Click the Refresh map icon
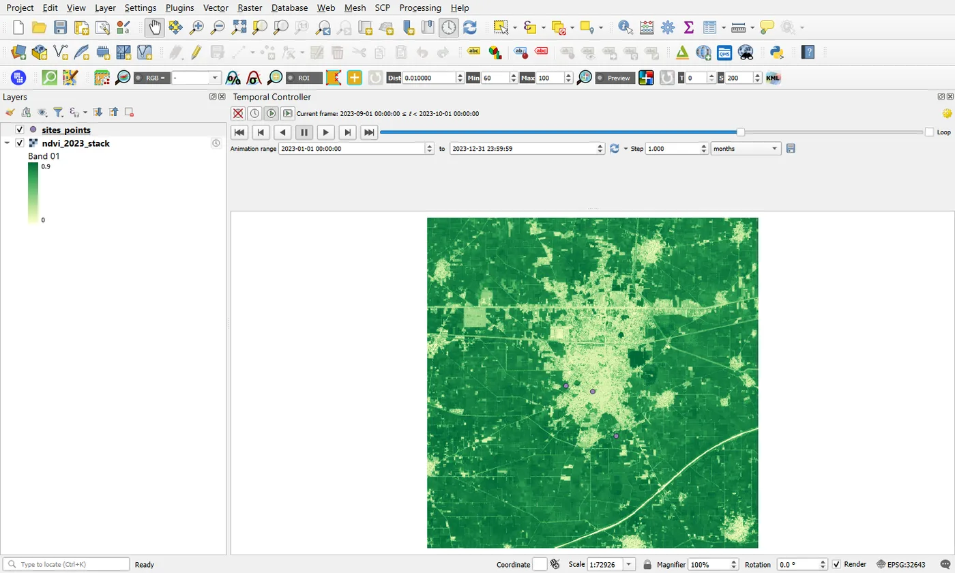 [x=469, y=27]
